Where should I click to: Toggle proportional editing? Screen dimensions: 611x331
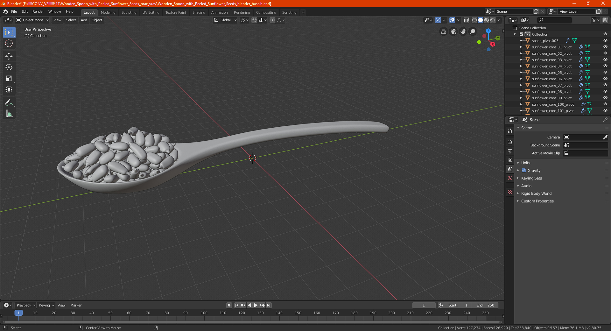(x=272, y=20)
